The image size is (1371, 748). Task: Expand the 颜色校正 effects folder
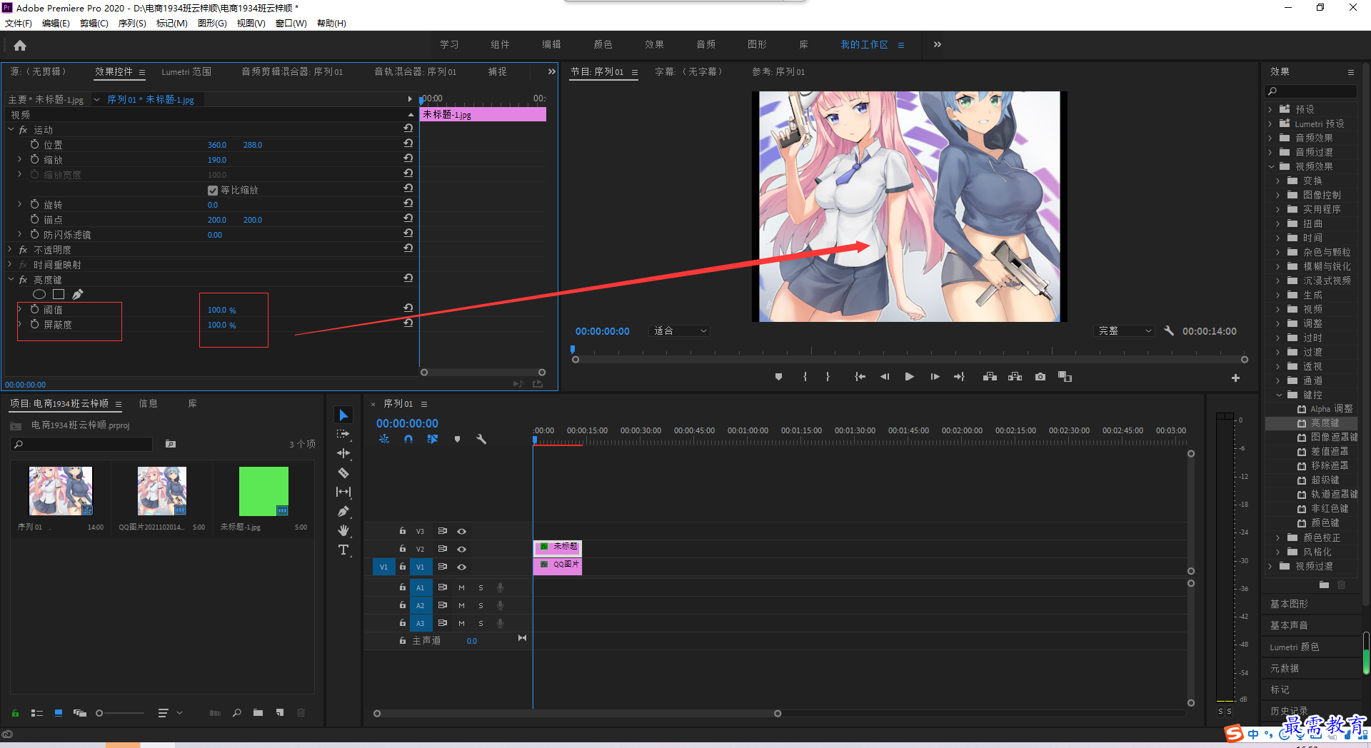[1279, 537]
